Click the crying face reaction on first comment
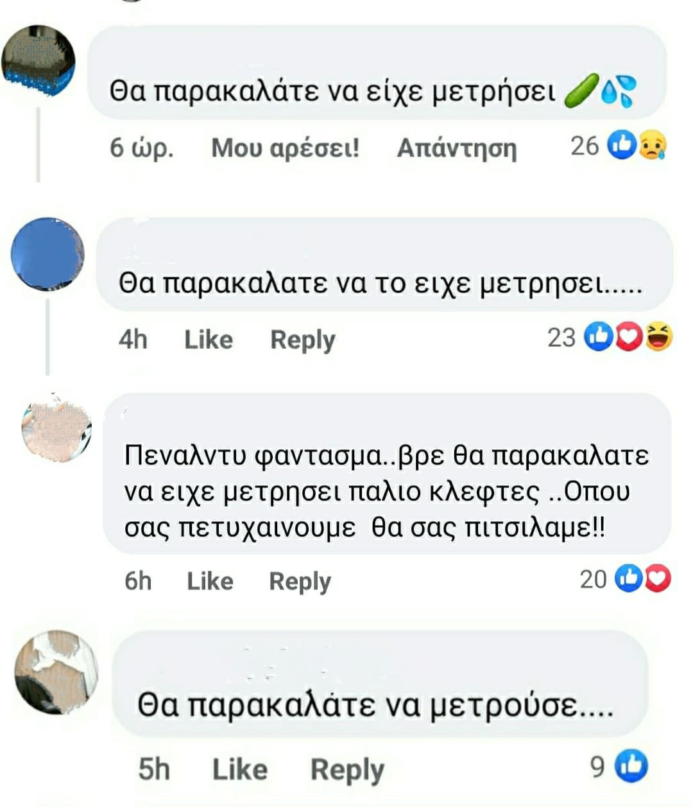The image size is (693, 807). pos(652,146)
